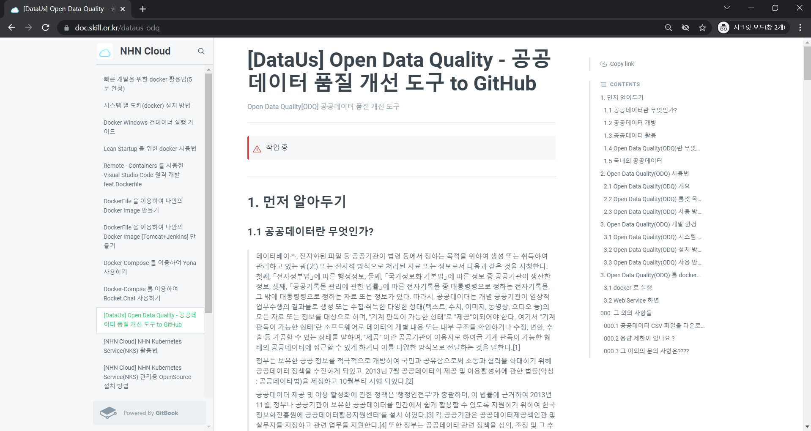Jump to '000.2 용량 제한이 있나요 ?' section
Viewport: 811px width, 431px height.
click(x=639, y=338)
